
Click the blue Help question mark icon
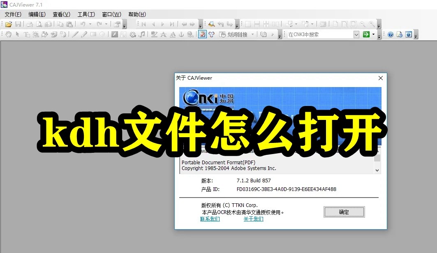[x=391, y=34]
